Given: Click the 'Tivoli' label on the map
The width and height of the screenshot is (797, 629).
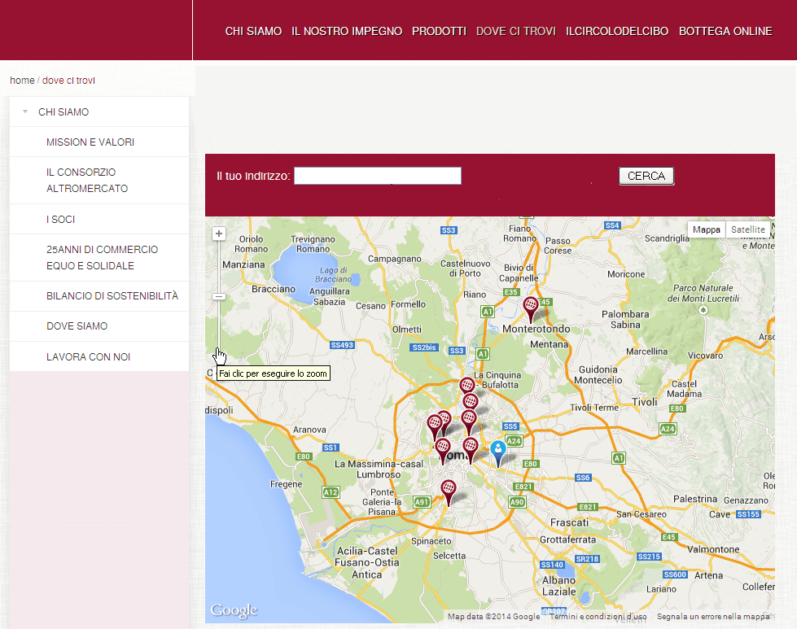Looking at the screenshot, I should pyautogui.click(x=645, y=403).
